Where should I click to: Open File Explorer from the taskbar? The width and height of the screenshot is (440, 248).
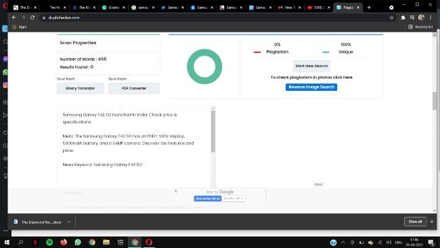[106, 242]
